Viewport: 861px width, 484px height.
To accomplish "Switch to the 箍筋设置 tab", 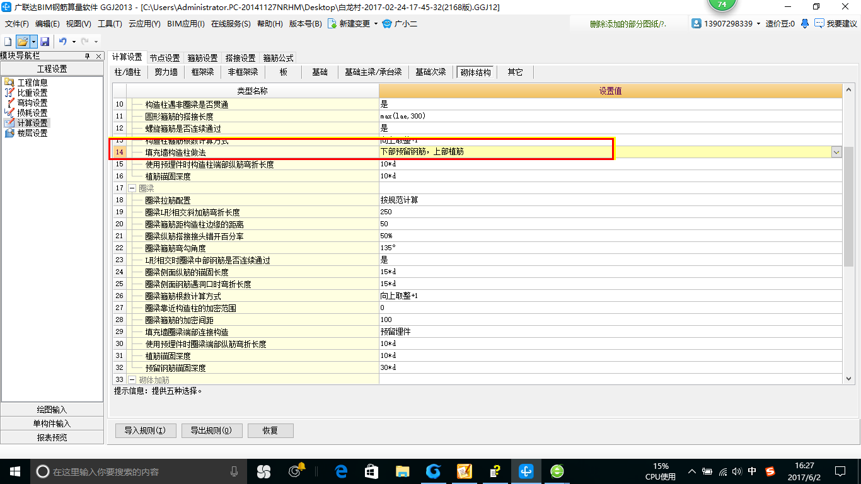I will coord(202,58).
